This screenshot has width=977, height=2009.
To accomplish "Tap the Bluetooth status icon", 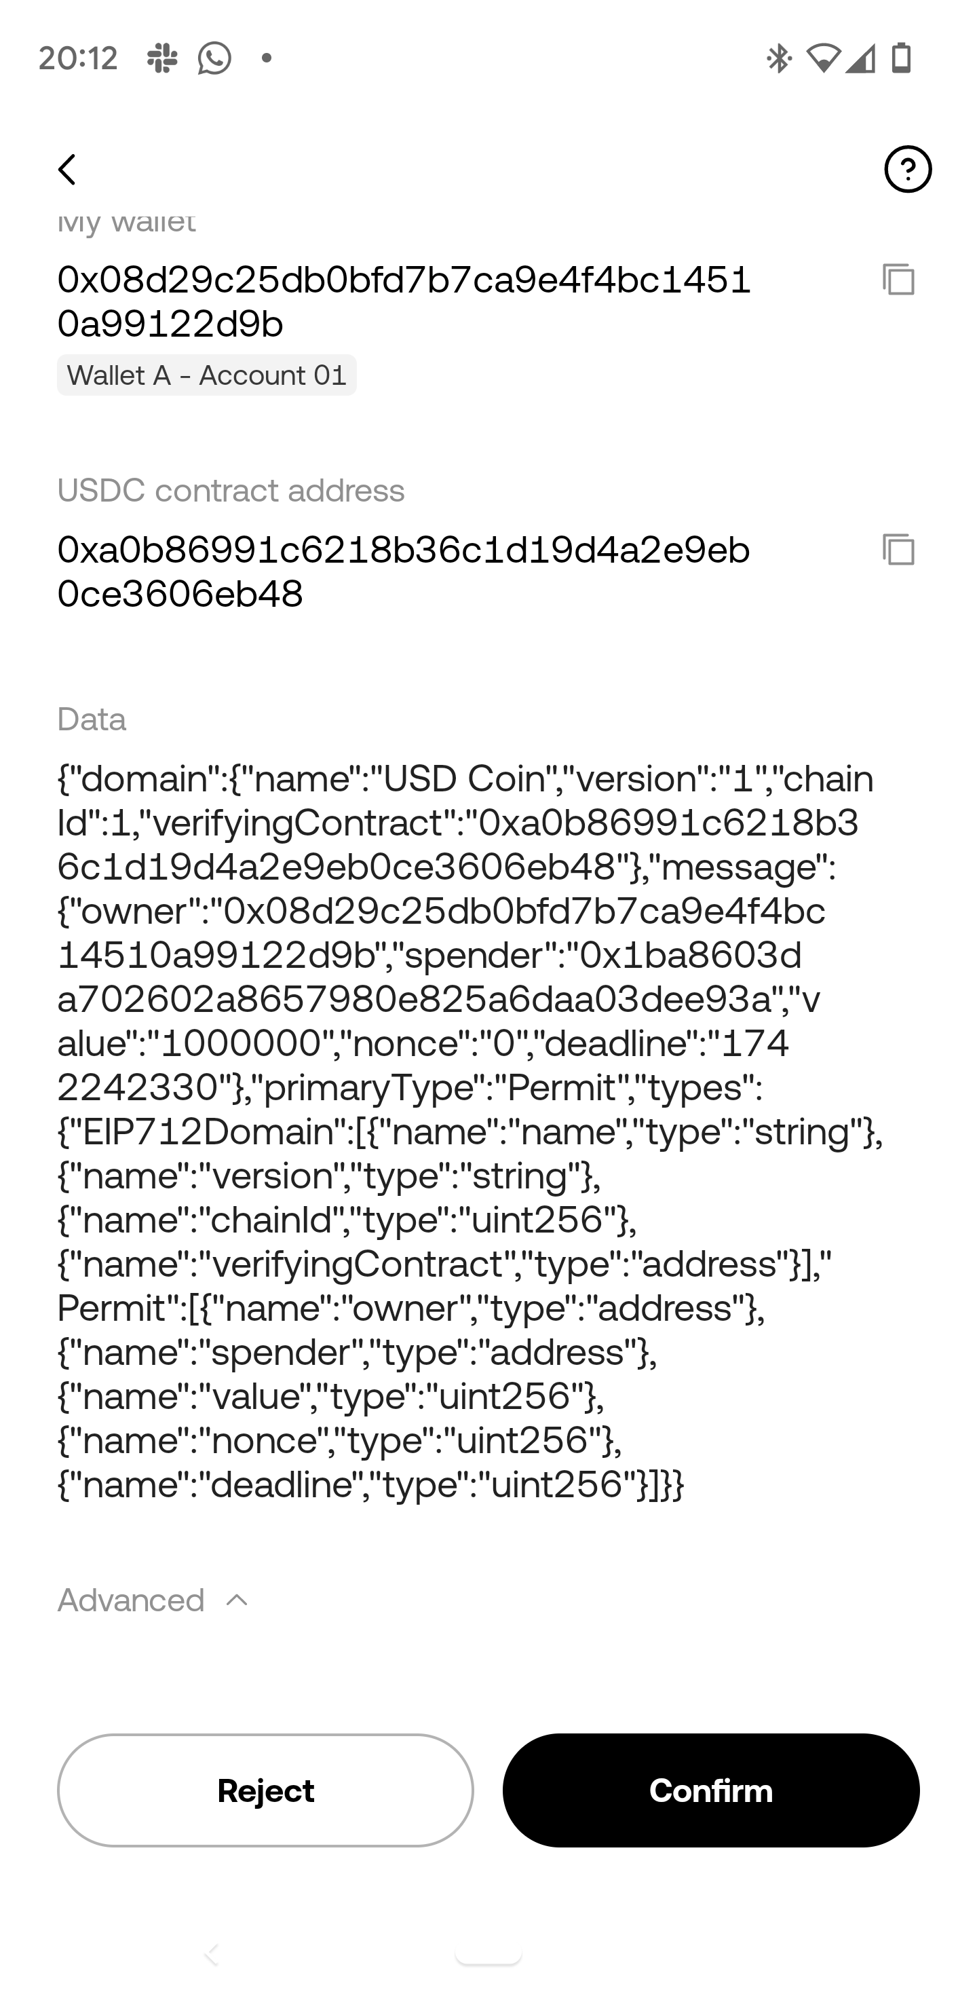I will coord(778,58).
